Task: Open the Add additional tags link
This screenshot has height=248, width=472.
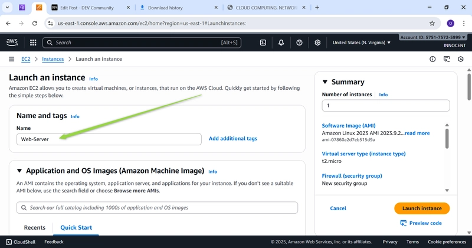Action: (x=233, y=139)
